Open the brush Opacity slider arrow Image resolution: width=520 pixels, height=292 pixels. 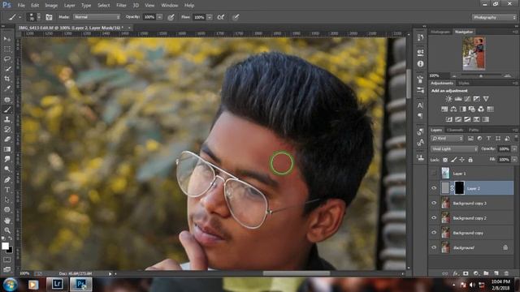click(x=159, y=17)
